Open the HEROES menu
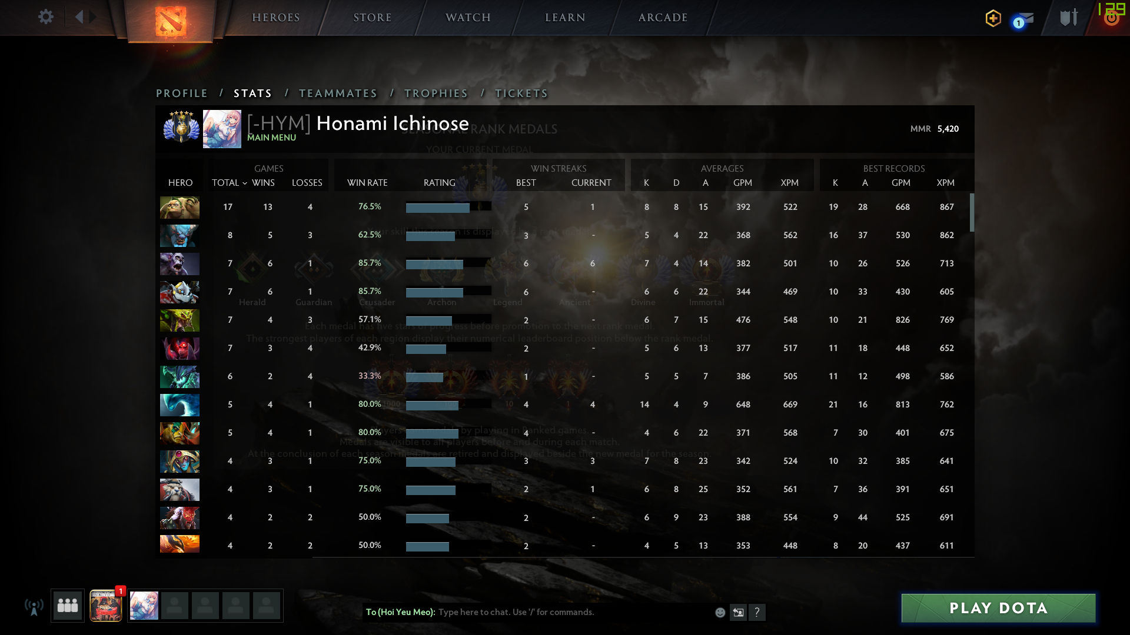Image resolution: width=1130 pixels, height=635 pixels. (x=276, y=18)
